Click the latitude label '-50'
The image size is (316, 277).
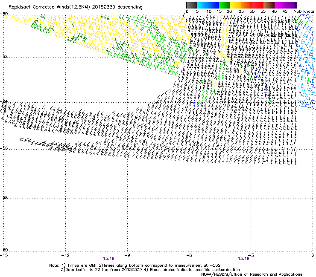4,14
